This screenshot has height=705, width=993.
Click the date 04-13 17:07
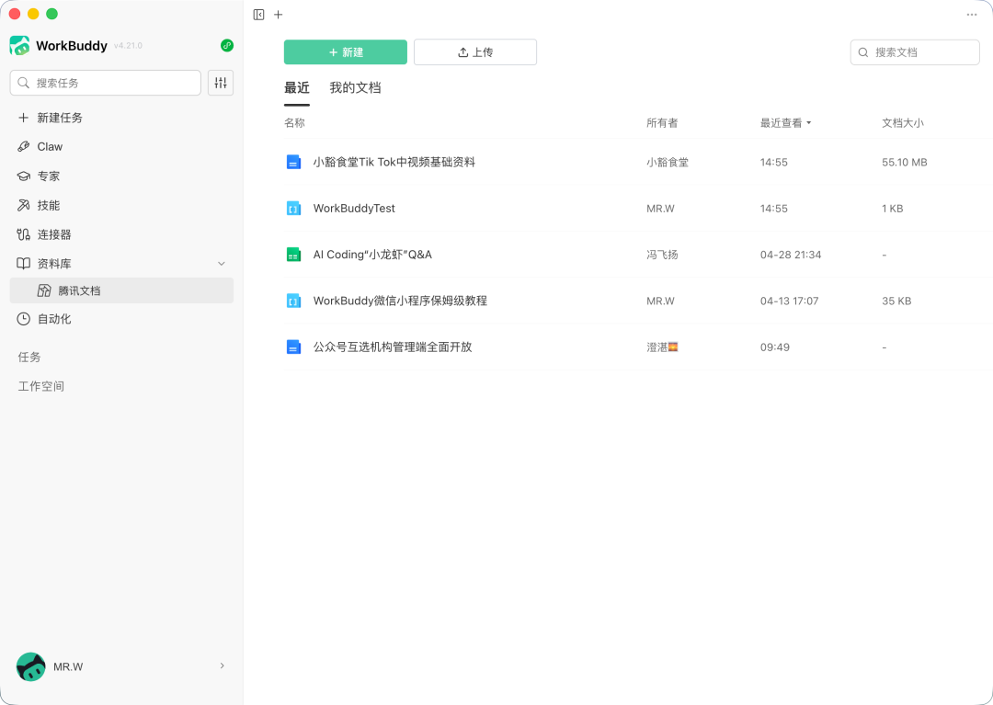[789, 301]
